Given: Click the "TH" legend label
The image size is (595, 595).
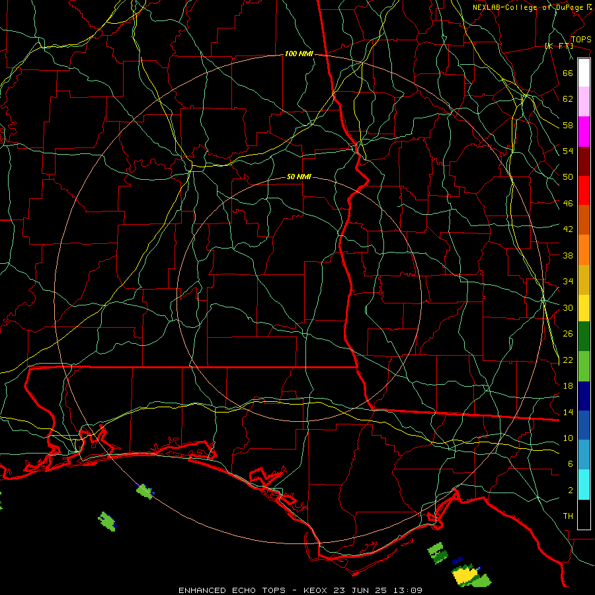Looking at the screenshot, I should 568,516.
